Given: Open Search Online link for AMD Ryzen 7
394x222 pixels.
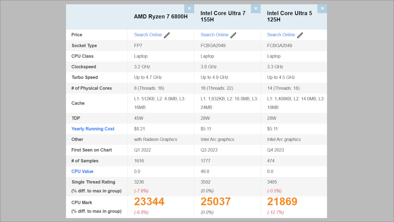Looking at the screenshot, I should tap(148, 35).
